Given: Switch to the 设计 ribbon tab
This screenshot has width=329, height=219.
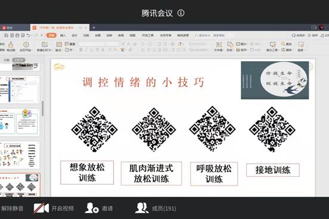Looking at the screenshot, I should tap(75, 36).
